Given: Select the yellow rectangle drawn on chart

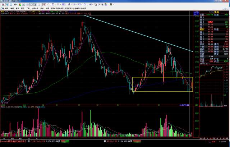Looking at the screenshot, I should coord(162,84).
